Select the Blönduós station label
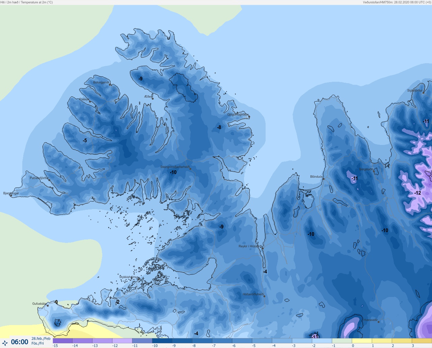Image resolution: width=432 pixels, height=348 pixels. point(316,177)
